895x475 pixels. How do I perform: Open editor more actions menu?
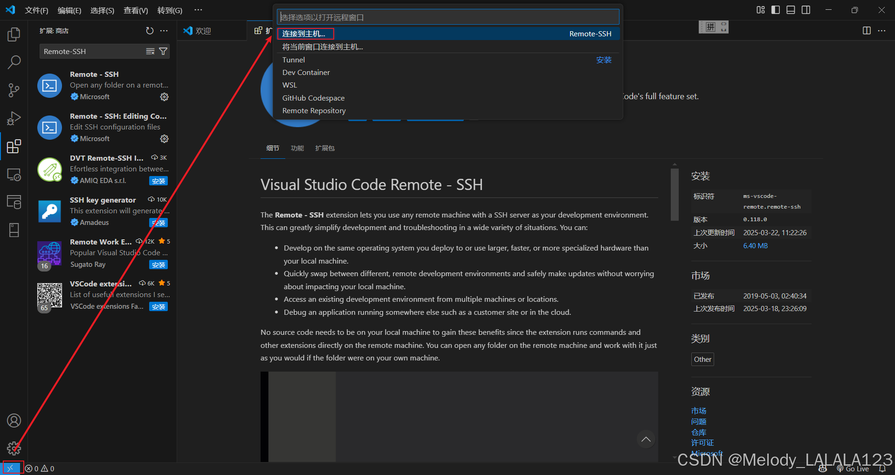coord(881,31)
